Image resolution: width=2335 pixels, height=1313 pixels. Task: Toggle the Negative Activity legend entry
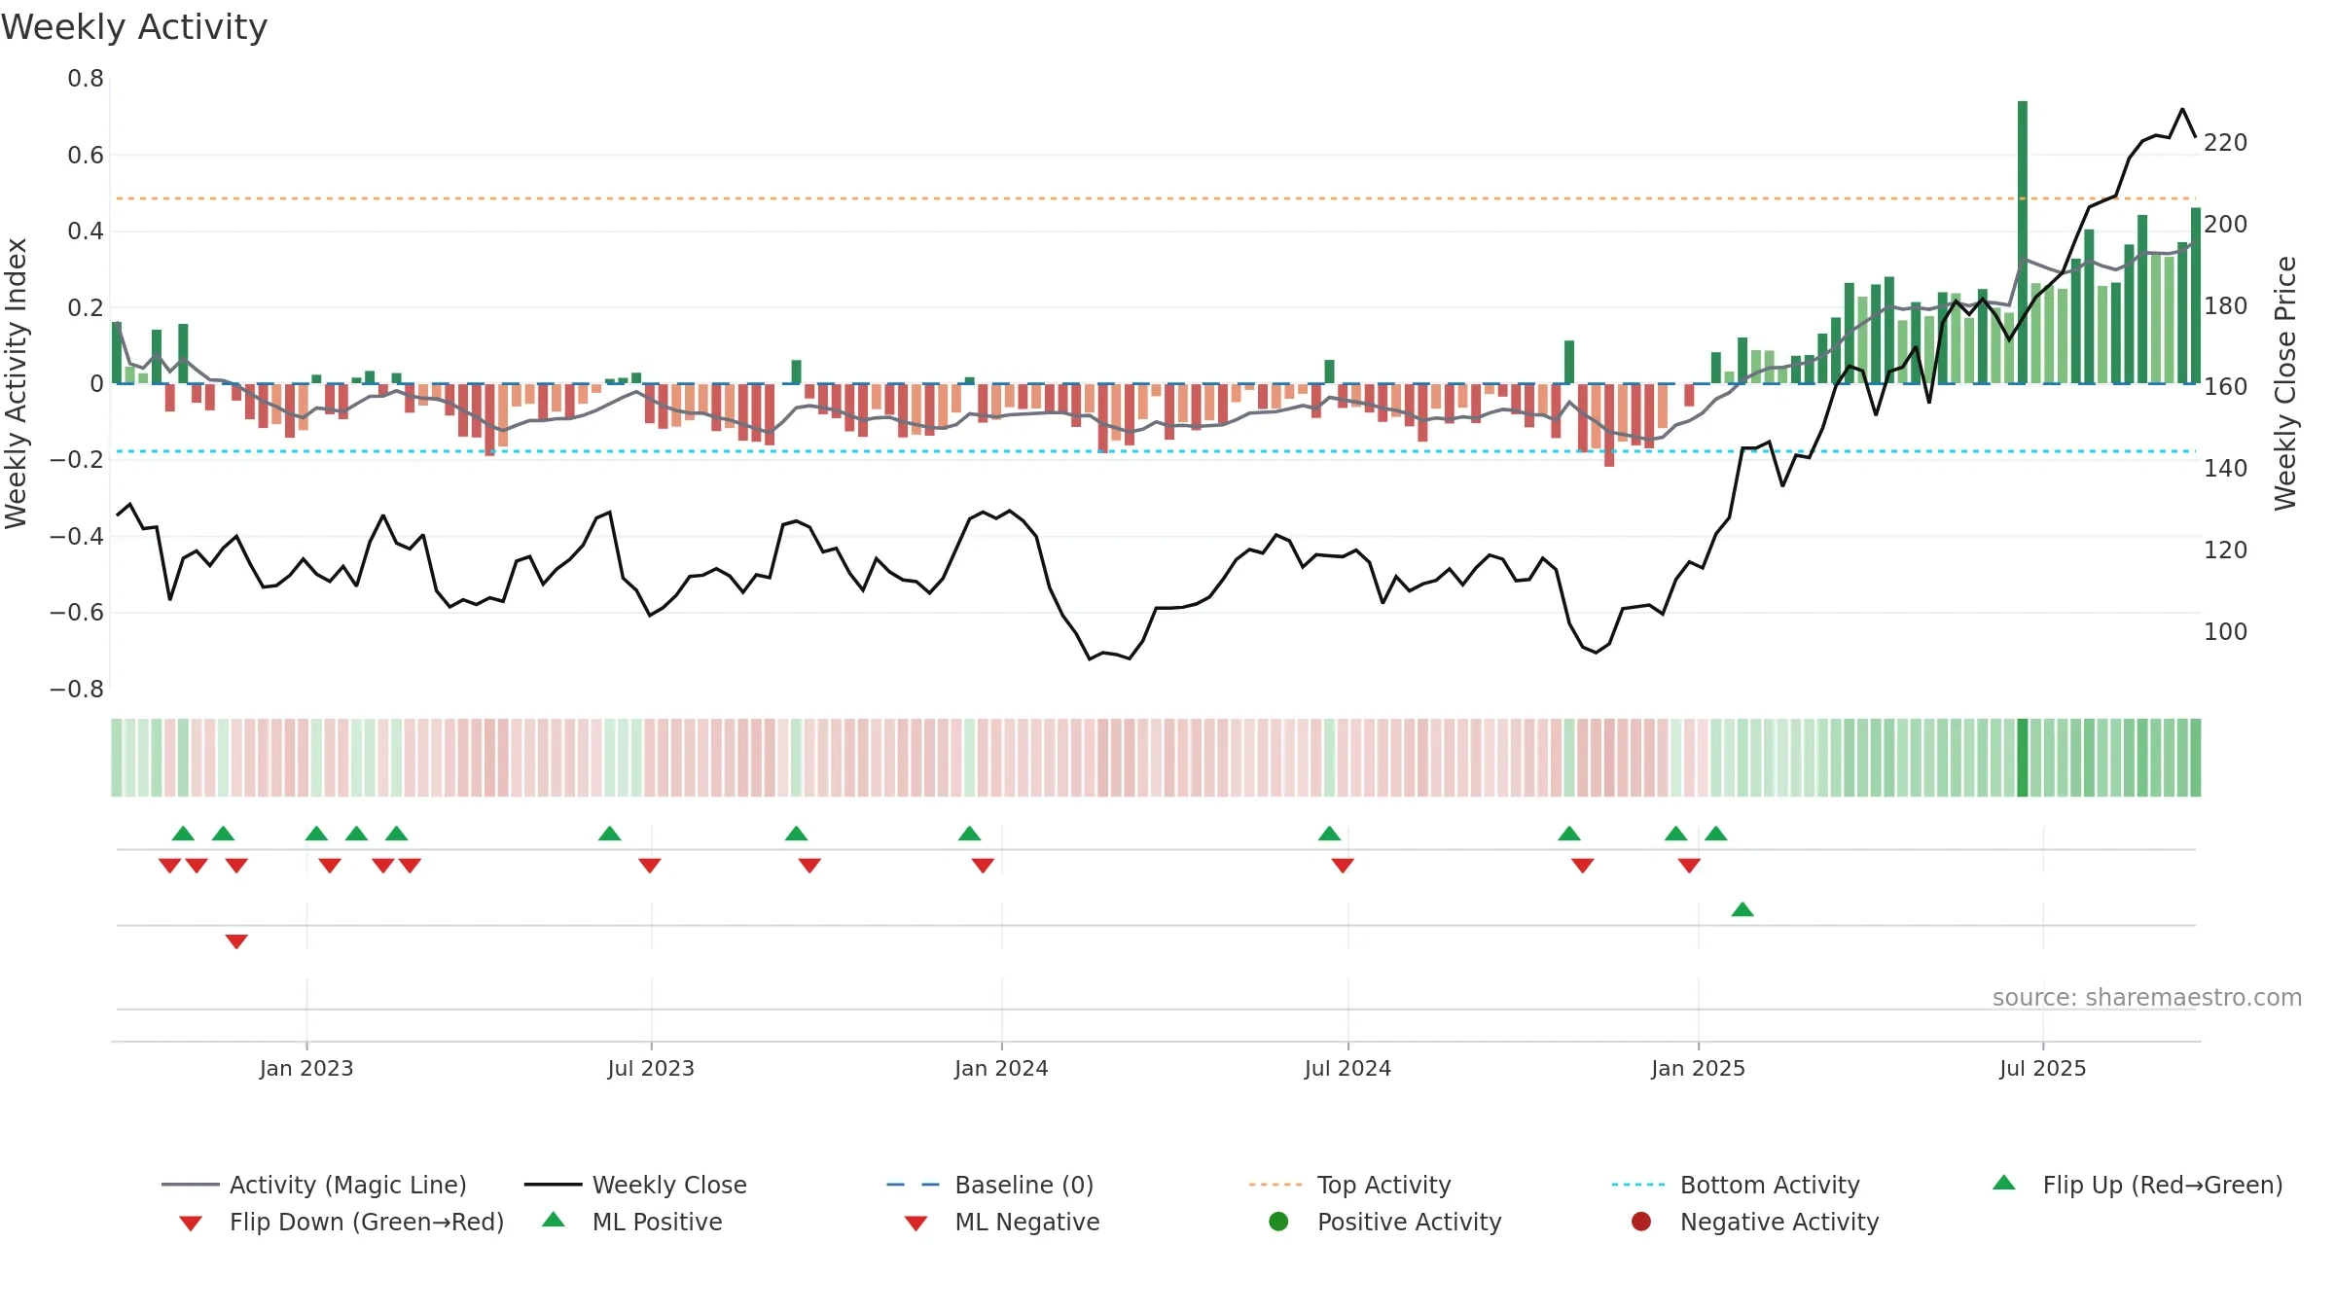pos(1755,1222)
